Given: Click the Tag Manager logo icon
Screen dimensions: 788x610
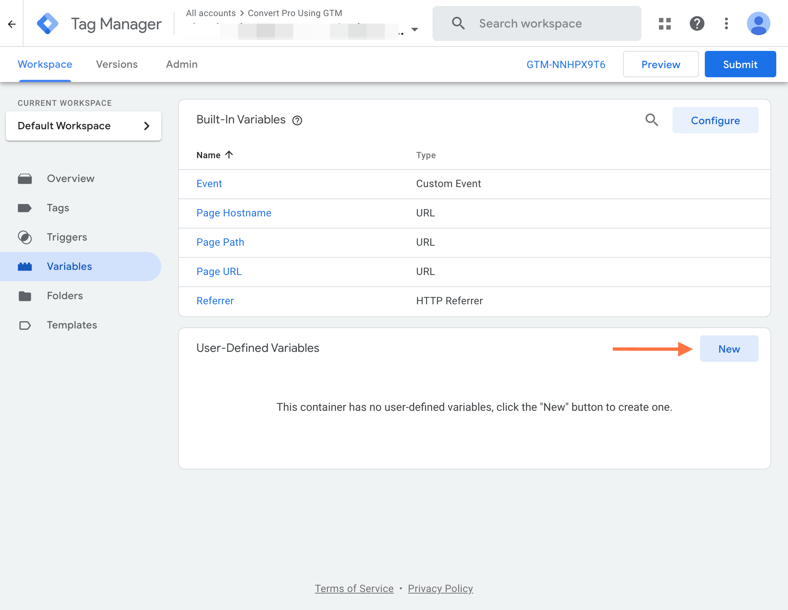Looking at the screenshot, I should click(x=48, y=24).
